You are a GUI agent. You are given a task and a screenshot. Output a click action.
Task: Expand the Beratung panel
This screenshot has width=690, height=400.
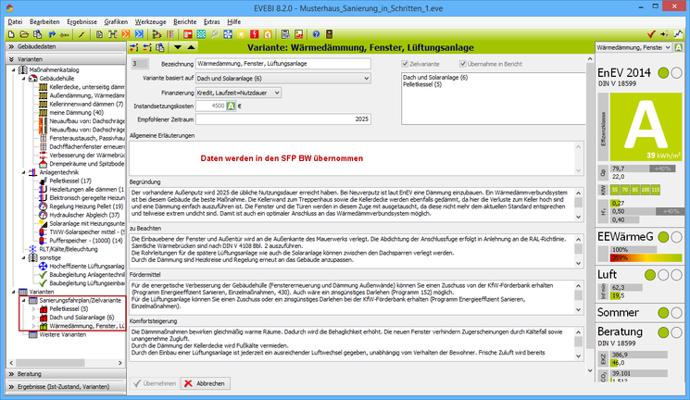tap(66, 374)
